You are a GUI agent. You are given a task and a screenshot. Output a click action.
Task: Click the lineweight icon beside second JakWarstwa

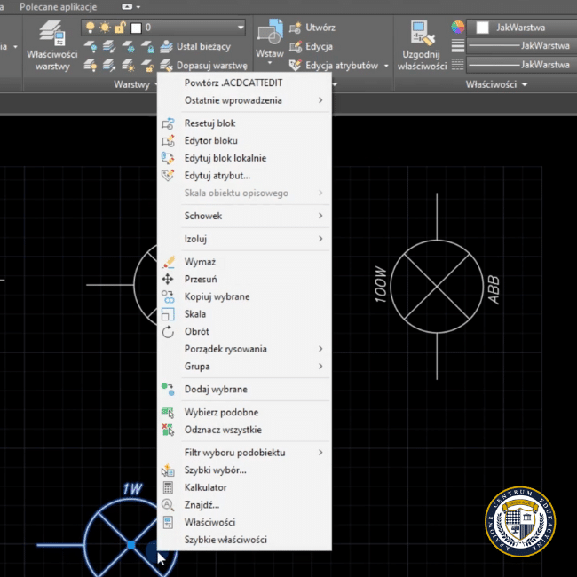(x=458, y=46)
